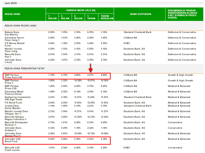Screen dimensions: 205x153
Task: Click the Danareksa Melati Premium Dollar name
Action: click(14, 93)
